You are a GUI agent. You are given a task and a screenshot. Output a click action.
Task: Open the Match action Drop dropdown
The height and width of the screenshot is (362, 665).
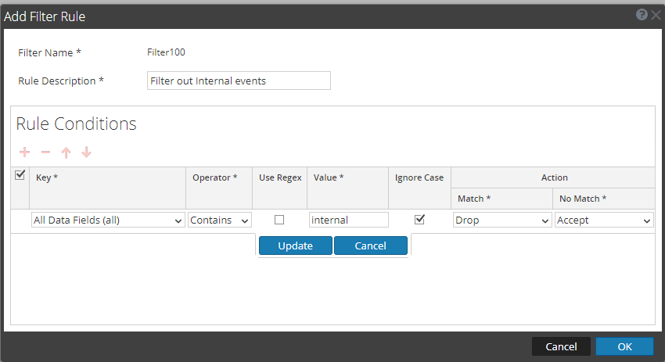[x=502, y=220]
